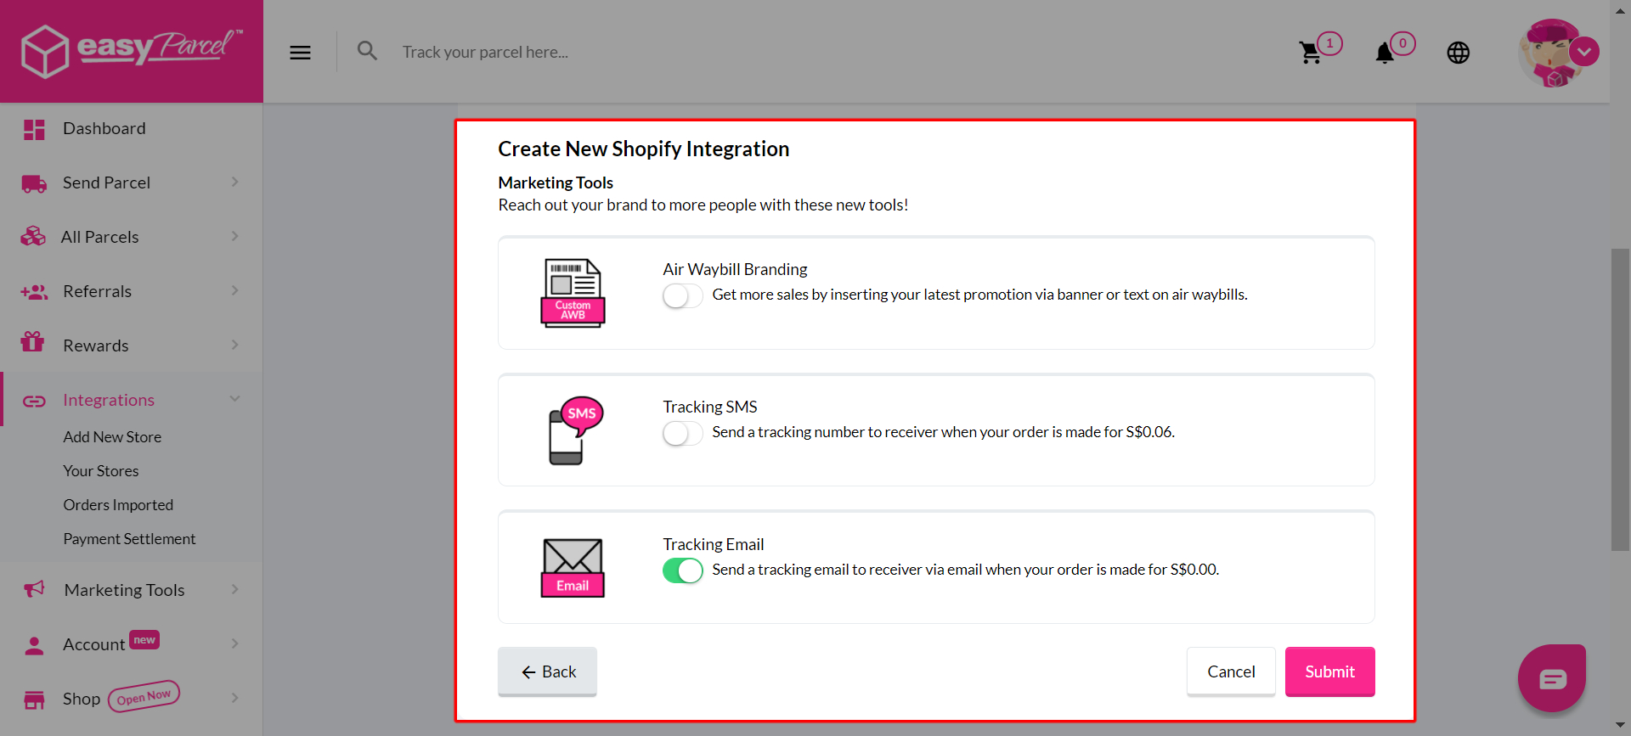Viewport: 1631px width, 736px height.
Task: Open the notifications bell icon
Action: coord(1385,53)
